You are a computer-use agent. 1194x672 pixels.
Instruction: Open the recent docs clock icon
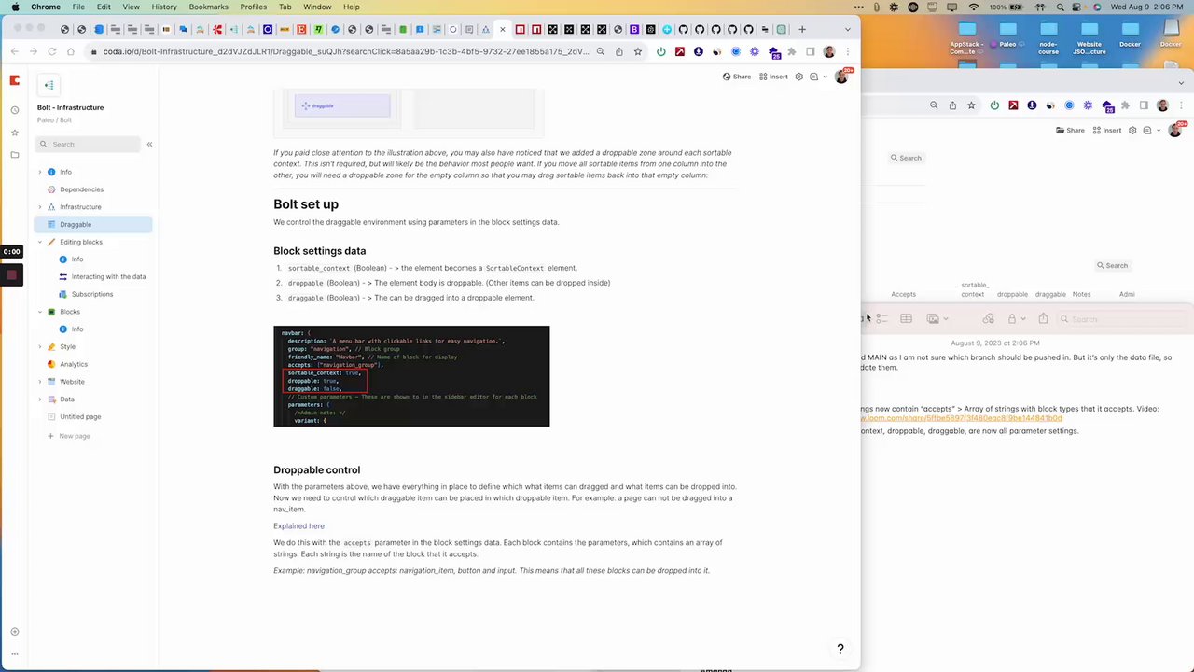[14, 110]
